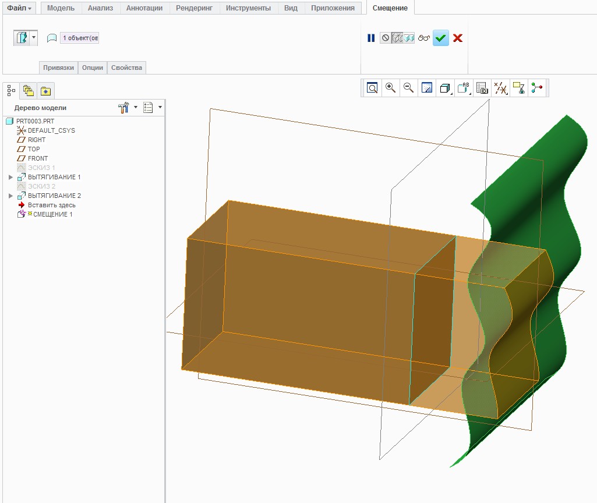The image size is (597, 503).
Task: Click the 'Вставить здесь' insert marker
Action: pos(51,205)
